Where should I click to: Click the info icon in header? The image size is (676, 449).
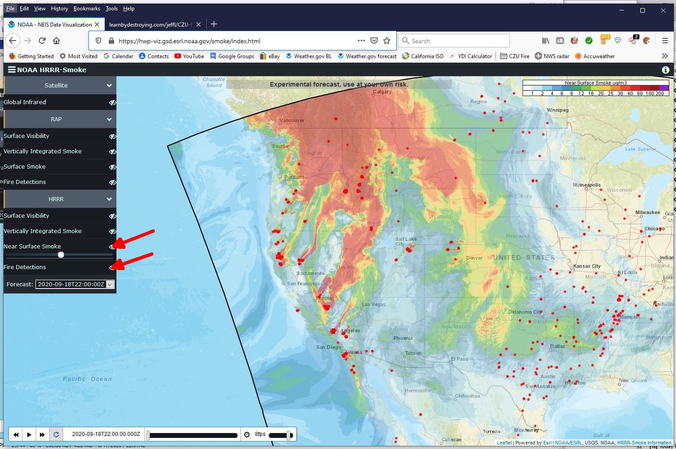[665, 70]
